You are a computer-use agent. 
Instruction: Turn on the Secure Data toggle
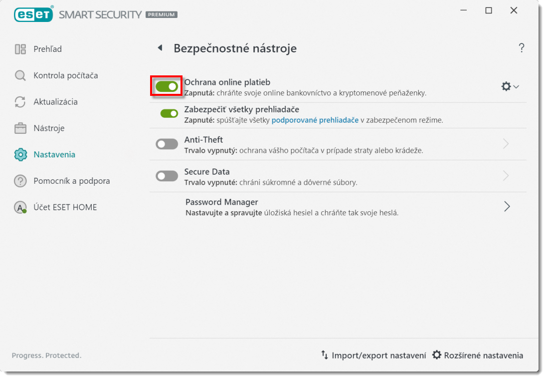(167, 176)
